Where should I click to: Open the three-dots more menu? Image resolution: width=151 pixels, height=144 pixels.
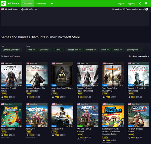pyautogui.click(x=52, y=3)
